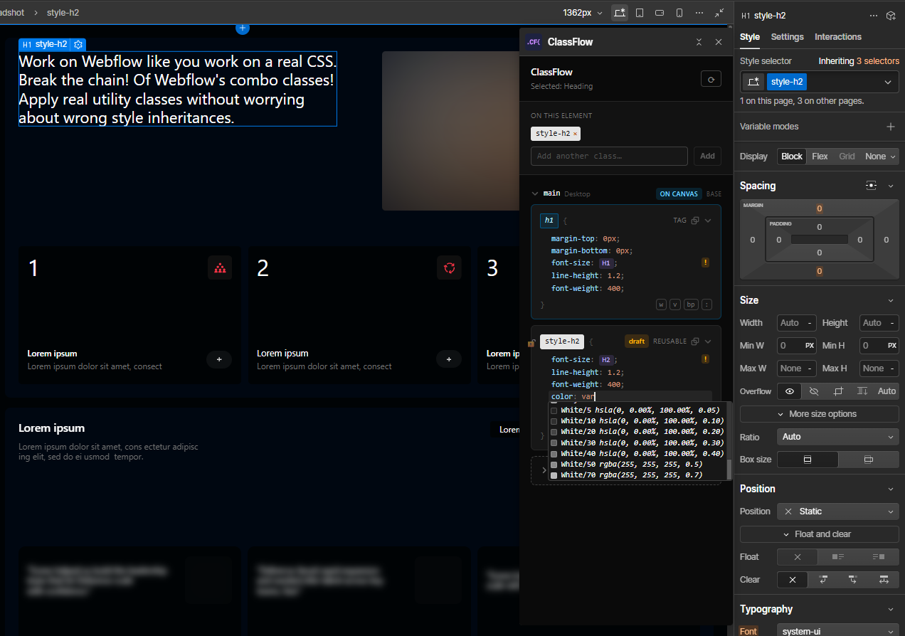Click the h1 tag selector chip
The image size is (905, 636).
549,221
